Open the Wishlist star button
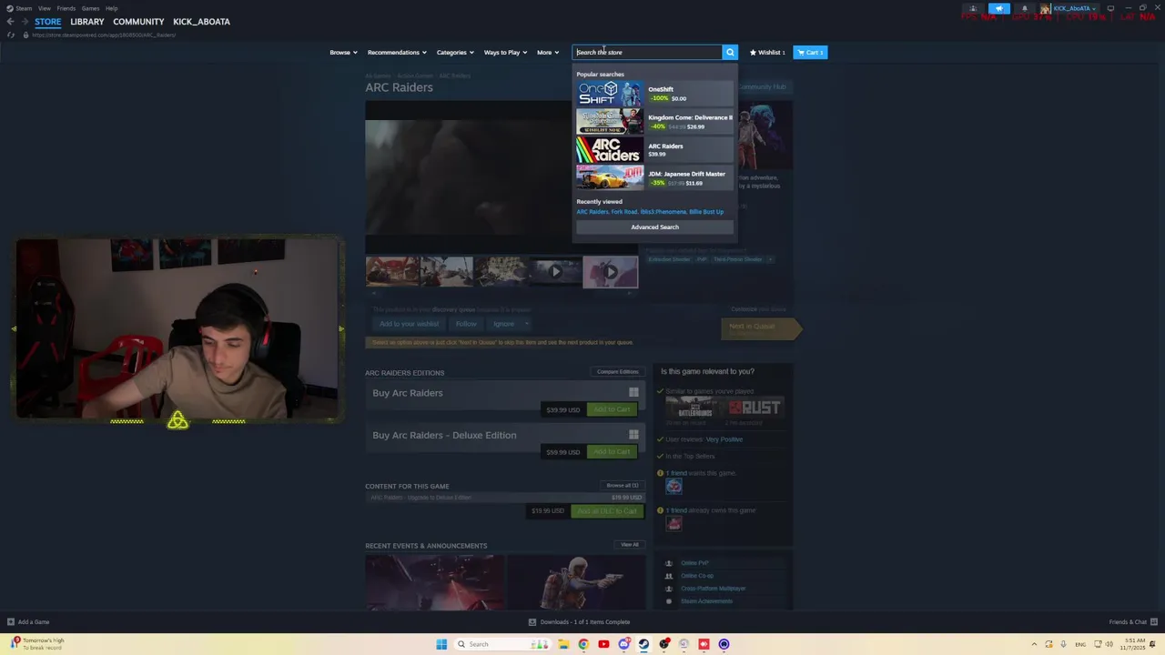This screenshot has width=1165, height=655. point(766,52)
